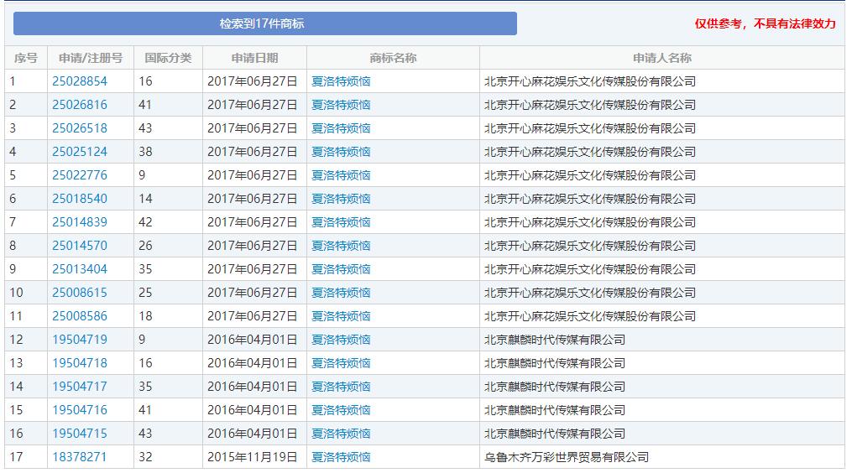This screenshot has height=473, width=852.
Task: Open registration number 25025124
Action: coord(80,152)
